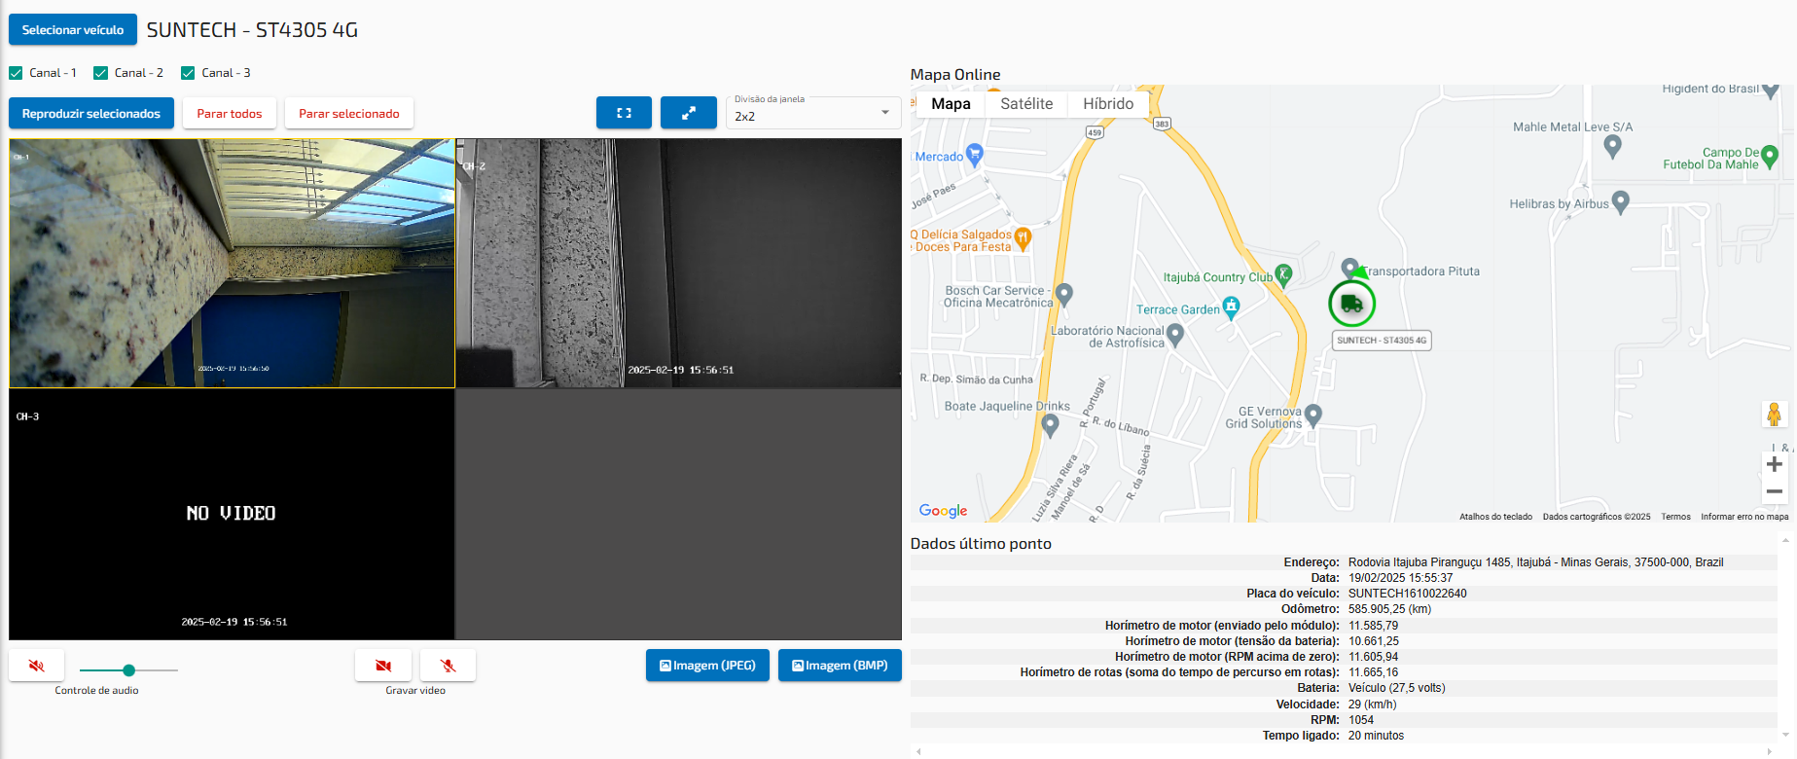Screen dimensions: 1797x759
Task: Open Atalhos do teclado link
Action: coord(1495,517)
